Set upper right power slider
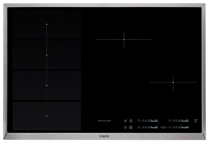209x143 pixels. 179,120
